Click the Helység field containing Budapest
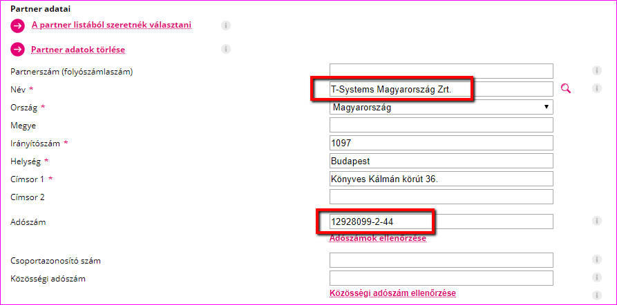Image resolution: width=617 pixels, height=305 pixels. [x=441, y=161]
